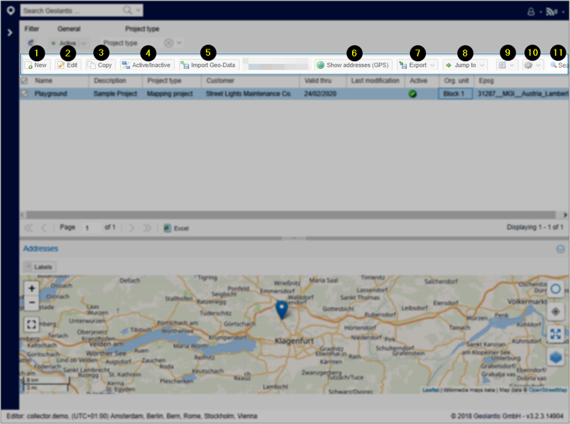Click the map expand arrows button

click(555, 334)
